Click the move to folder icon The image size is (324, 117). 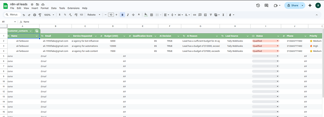(x=37, y=4)
